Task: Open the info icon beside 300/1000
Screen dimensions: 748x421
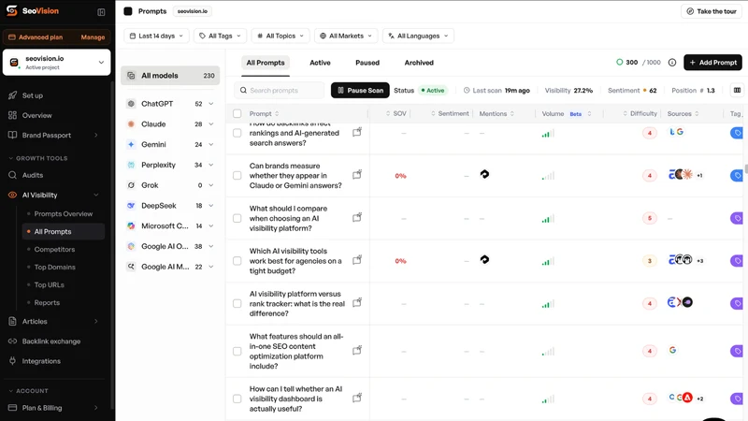Action: coord(672,63)
